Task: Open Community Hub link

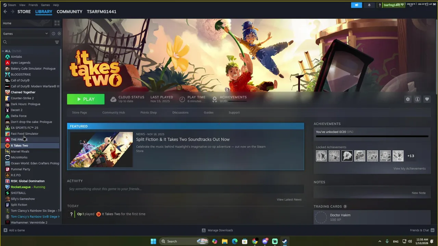Action: pyautogui.click(x=114, y=112)
